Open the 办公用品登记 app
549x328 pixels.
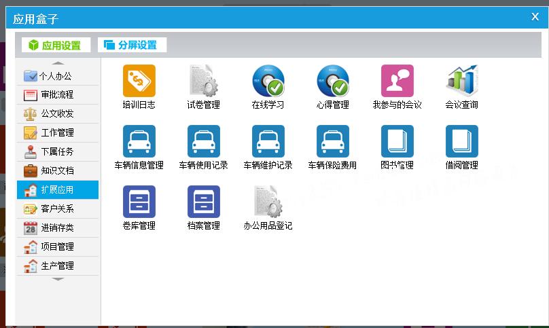[x=268, y=202]
